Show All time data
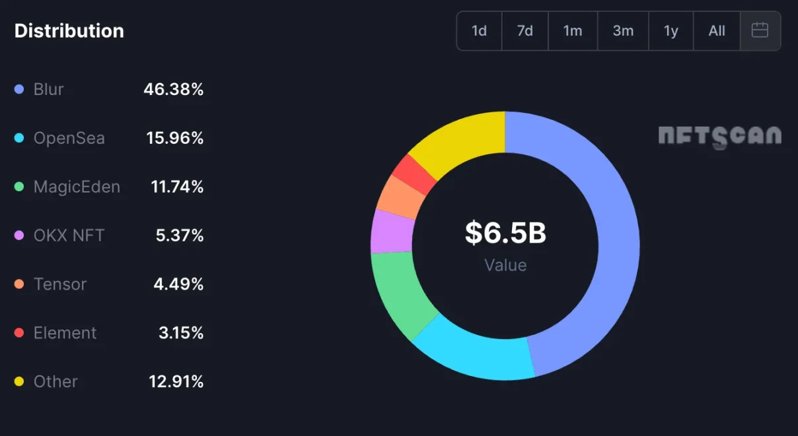798x436 pixels. point(717,31)
